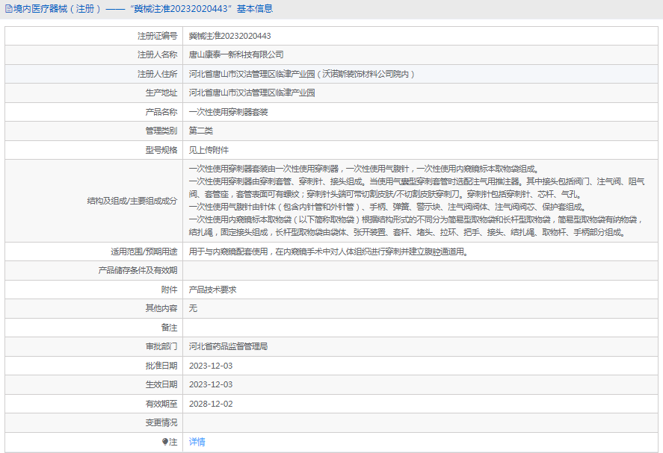Select registration number 冀械注准20232020443 value

click(x=230, y=36)
